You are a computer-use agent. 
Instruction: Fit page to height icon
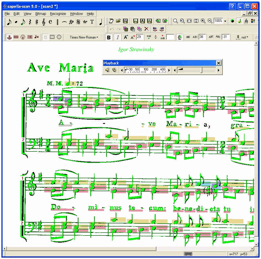tap(196, 21)
